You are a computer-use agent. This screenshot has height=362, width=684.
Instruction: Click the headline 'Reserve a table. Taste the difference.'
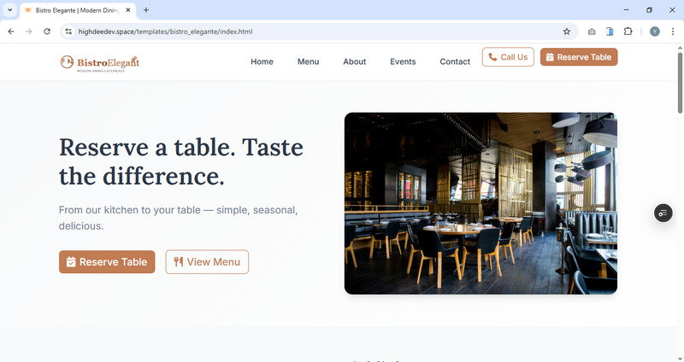[181, 161]
